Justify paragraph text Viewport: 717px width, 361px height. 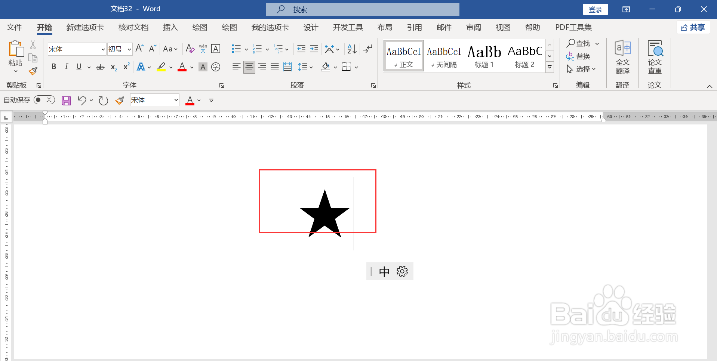275,67
